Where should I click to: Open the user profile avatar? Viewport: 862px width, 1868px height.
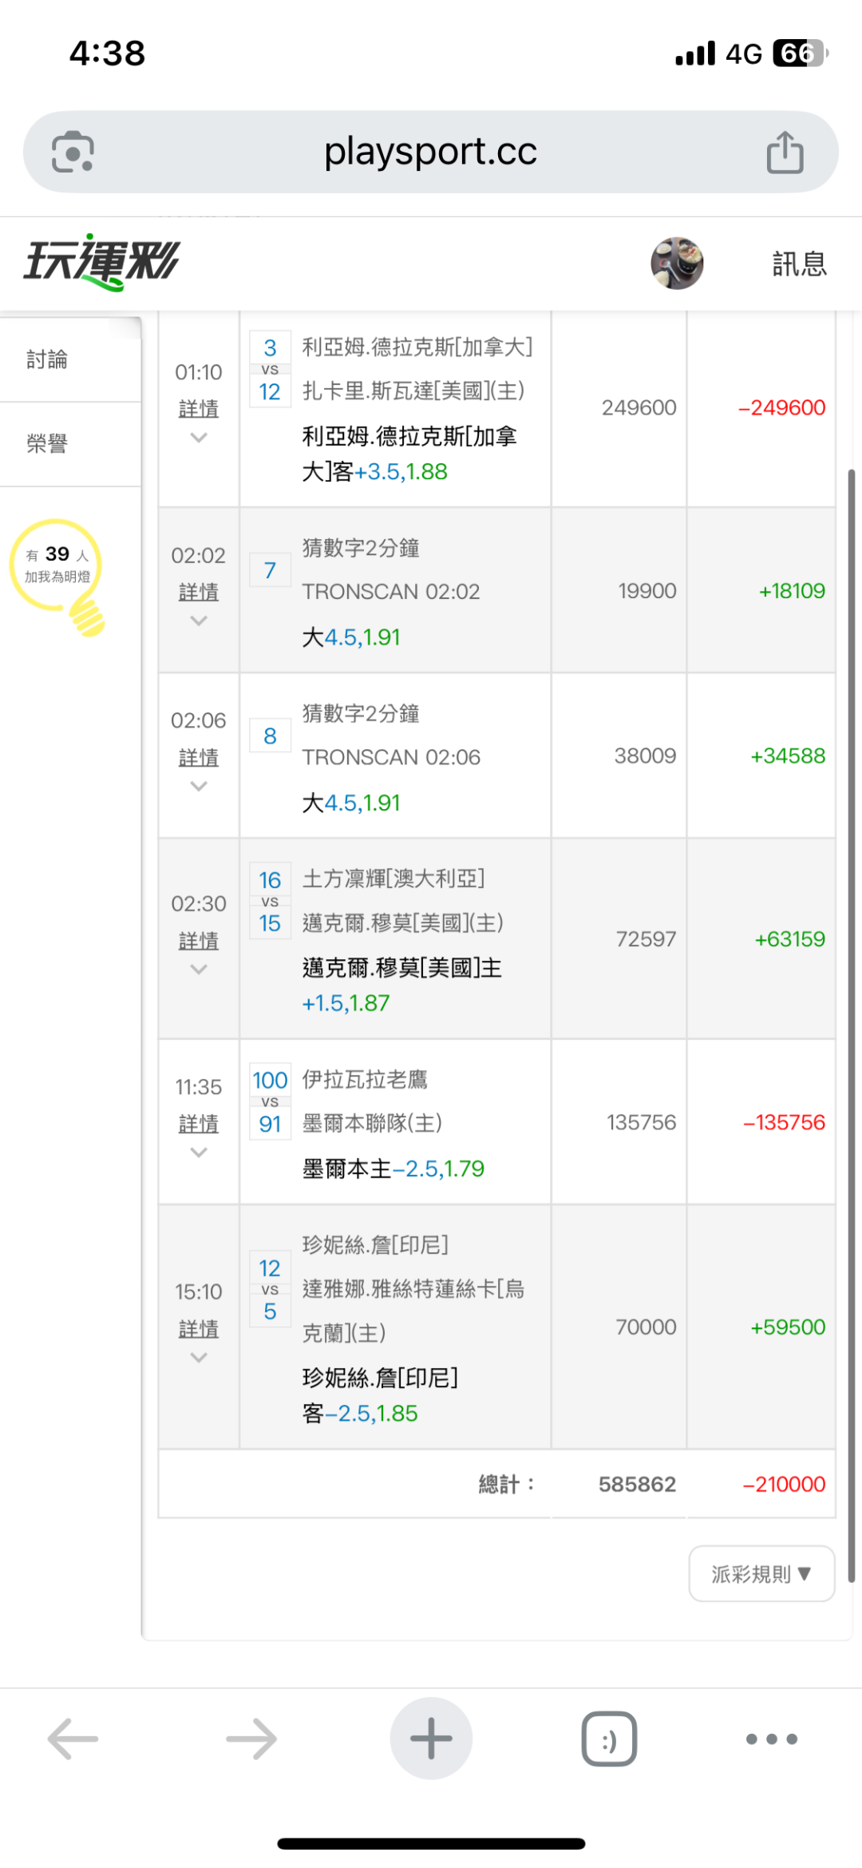tap(677, 263)
